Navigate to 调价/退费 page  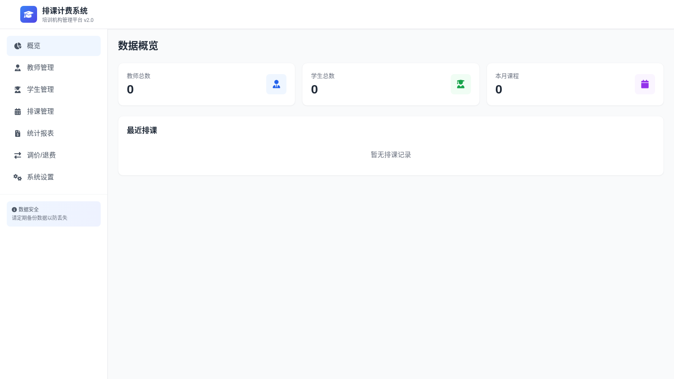coord(53,155)
